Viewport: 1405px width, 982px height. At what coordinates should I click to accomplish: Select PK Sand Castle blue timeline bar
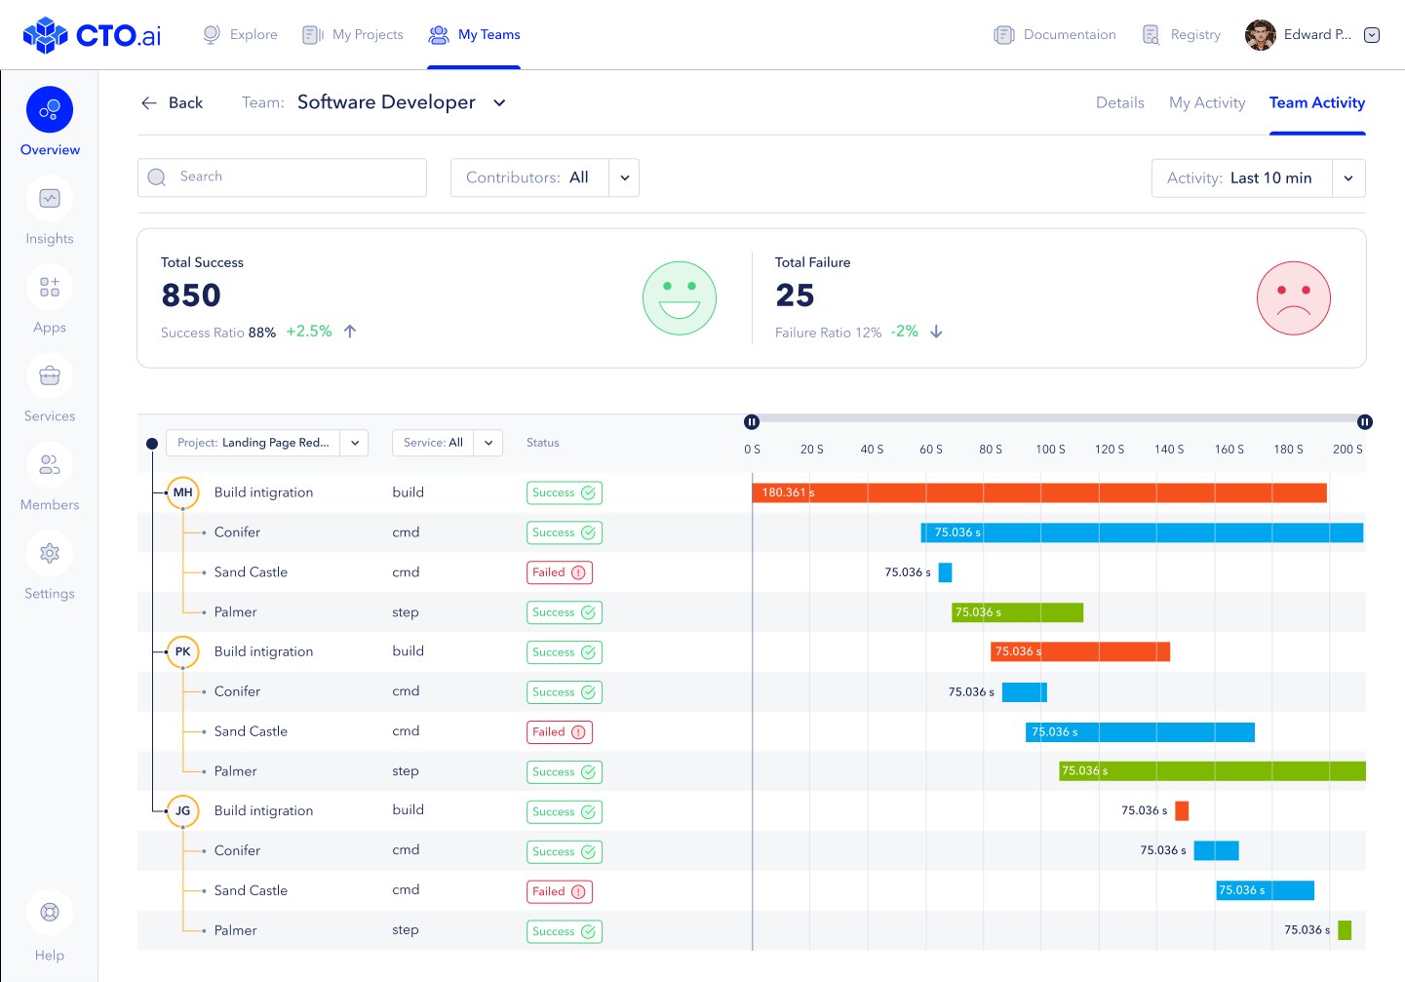click(1140, 731)
